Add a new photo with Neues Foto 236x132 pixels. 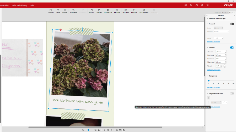coord(126,10)
